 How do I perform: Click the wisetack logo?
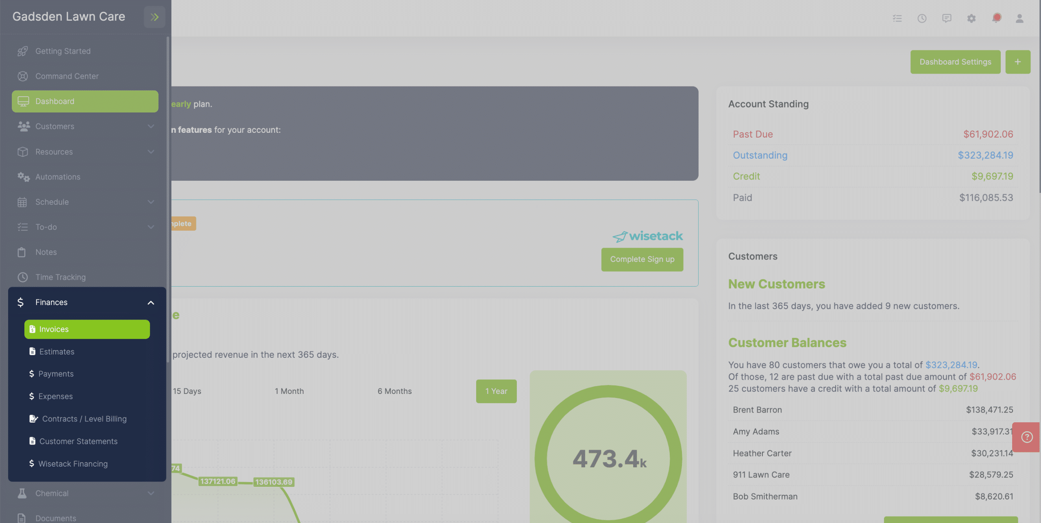click(647, 236)
